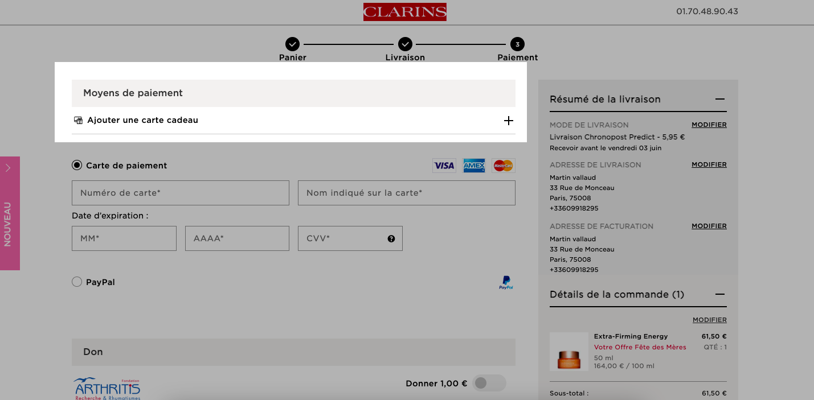Click the MM expiration month field
The height and width of the screenshot is (400, 814).
click(x=124, y=238)
